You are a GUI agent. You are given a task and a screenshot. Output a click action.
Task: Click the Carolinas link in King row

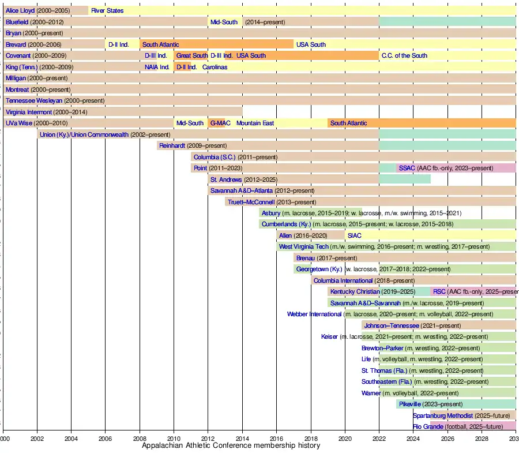click(215, 67)
